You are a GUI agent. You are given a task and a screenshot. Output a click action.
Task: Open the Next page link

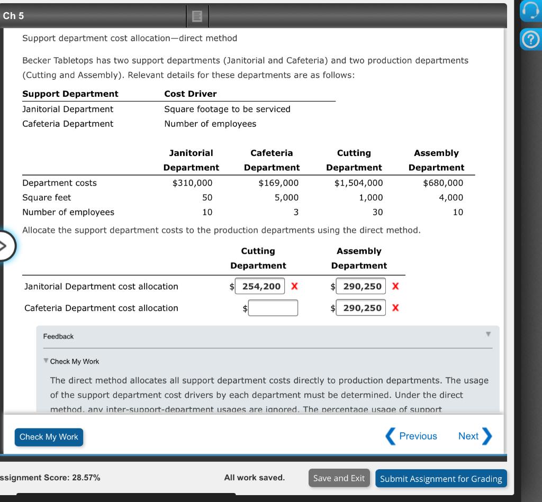click(468, 436)
